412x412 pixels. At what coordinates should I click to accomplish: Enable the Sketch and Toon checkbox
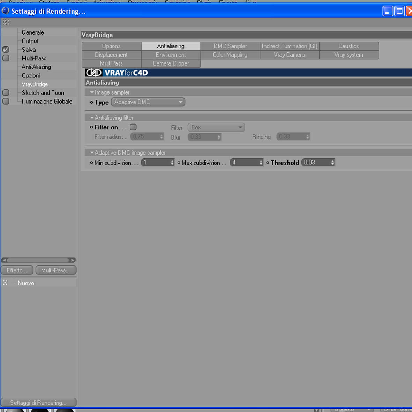[6, 92]
